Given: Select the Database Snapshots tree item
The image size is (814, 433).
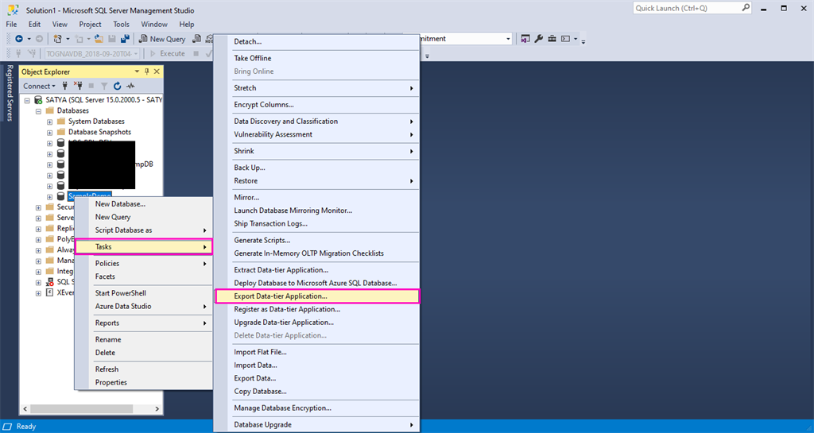Looking at the screenshot, I should click(99, 132).
